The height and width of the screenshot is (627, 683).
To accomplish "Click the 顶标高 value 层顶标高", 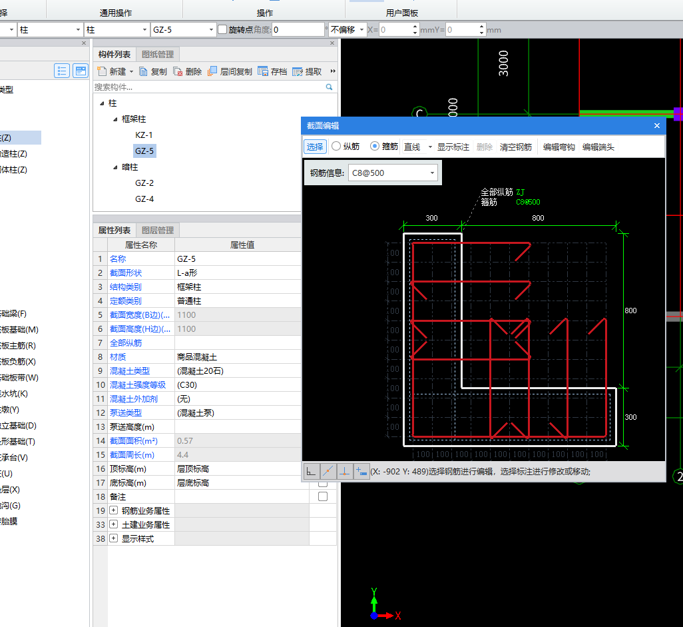I will coord(238,468).
